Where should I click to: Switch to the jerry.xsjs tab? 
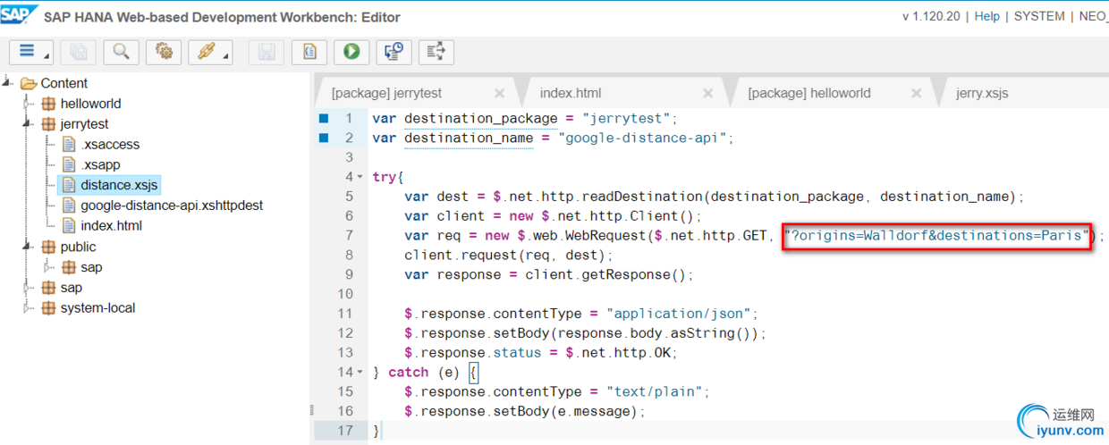coord(982,93)
